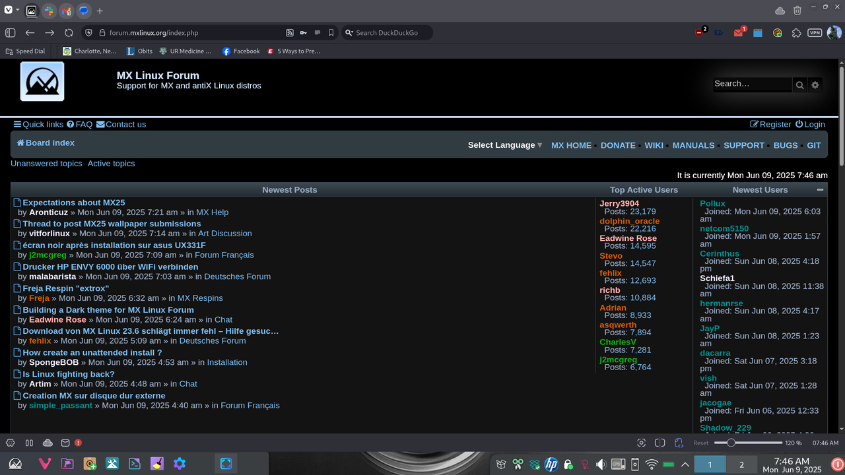Open the BUGS menu item
845x475 pixels.
tap(786, 145)
